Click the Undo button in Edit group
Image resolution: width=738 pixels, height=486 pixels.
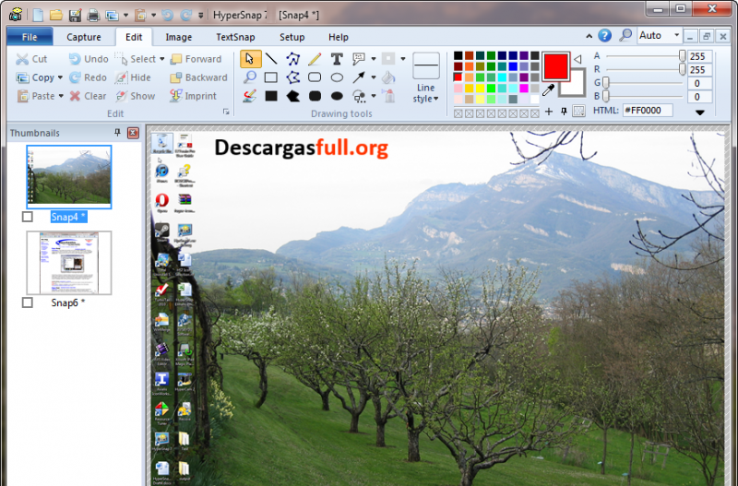89,59
